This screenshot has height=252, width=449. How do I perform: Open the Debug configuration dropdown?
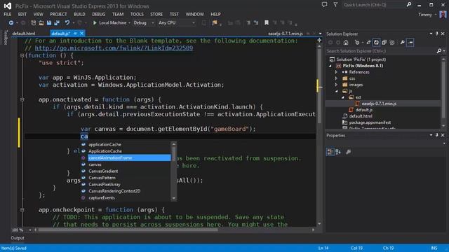153,22
